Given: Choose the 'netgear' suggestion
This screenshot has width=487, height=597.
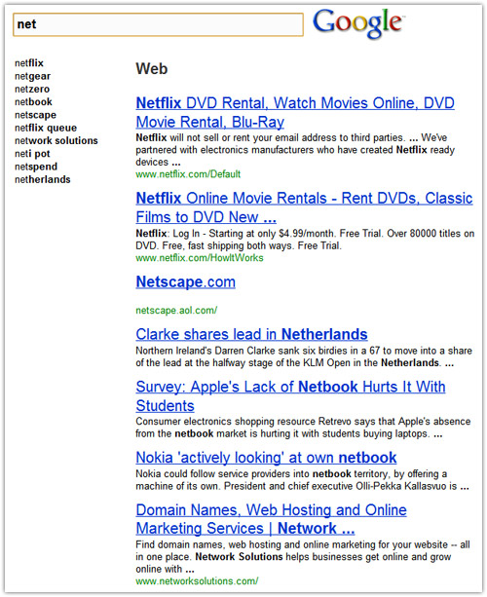Looking at the screenshot, I should [32, 76].
